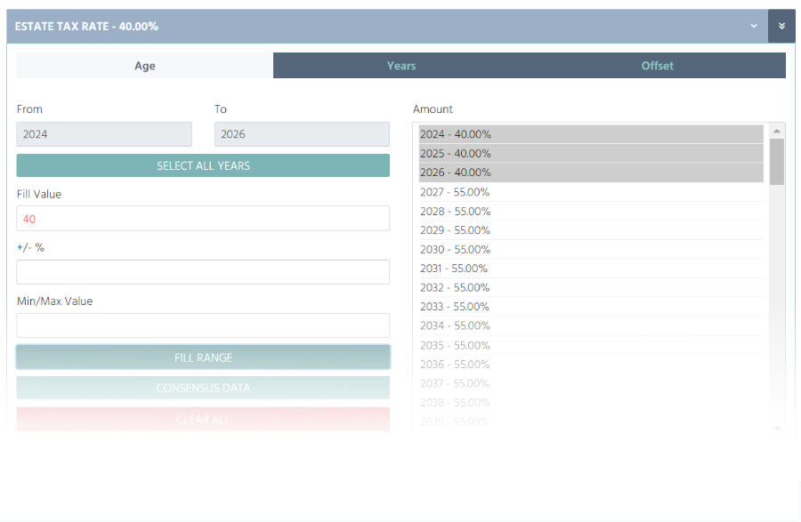Click the +/- % field
This screenshot has height=522, width=801.
[203, 271]
